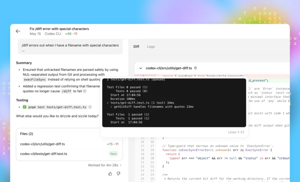Click the Type-guard comment on line 17
The width and height of the screenshot is (300, 182).
[218, 146]
